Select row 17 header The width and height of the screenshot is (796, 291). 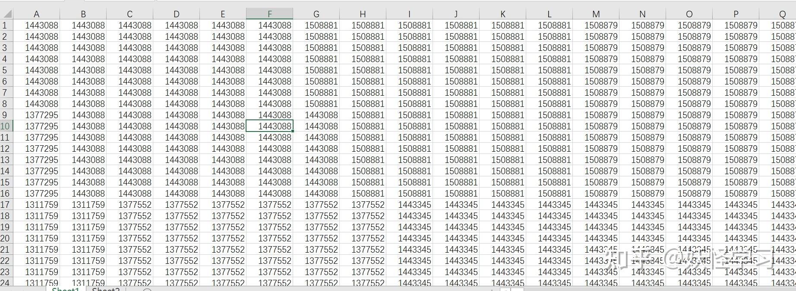click(x=6, y=205)
